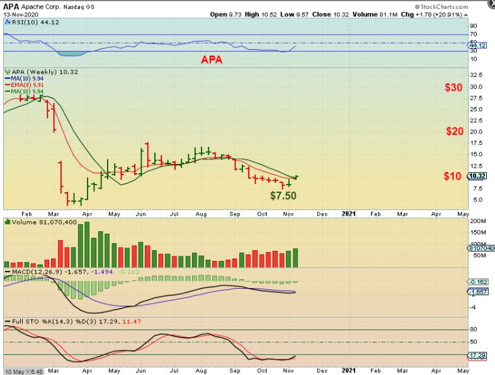Screen dimensions: 495x375
Task: Click the Volume 81.1M value in header
Action: (375, 14)
